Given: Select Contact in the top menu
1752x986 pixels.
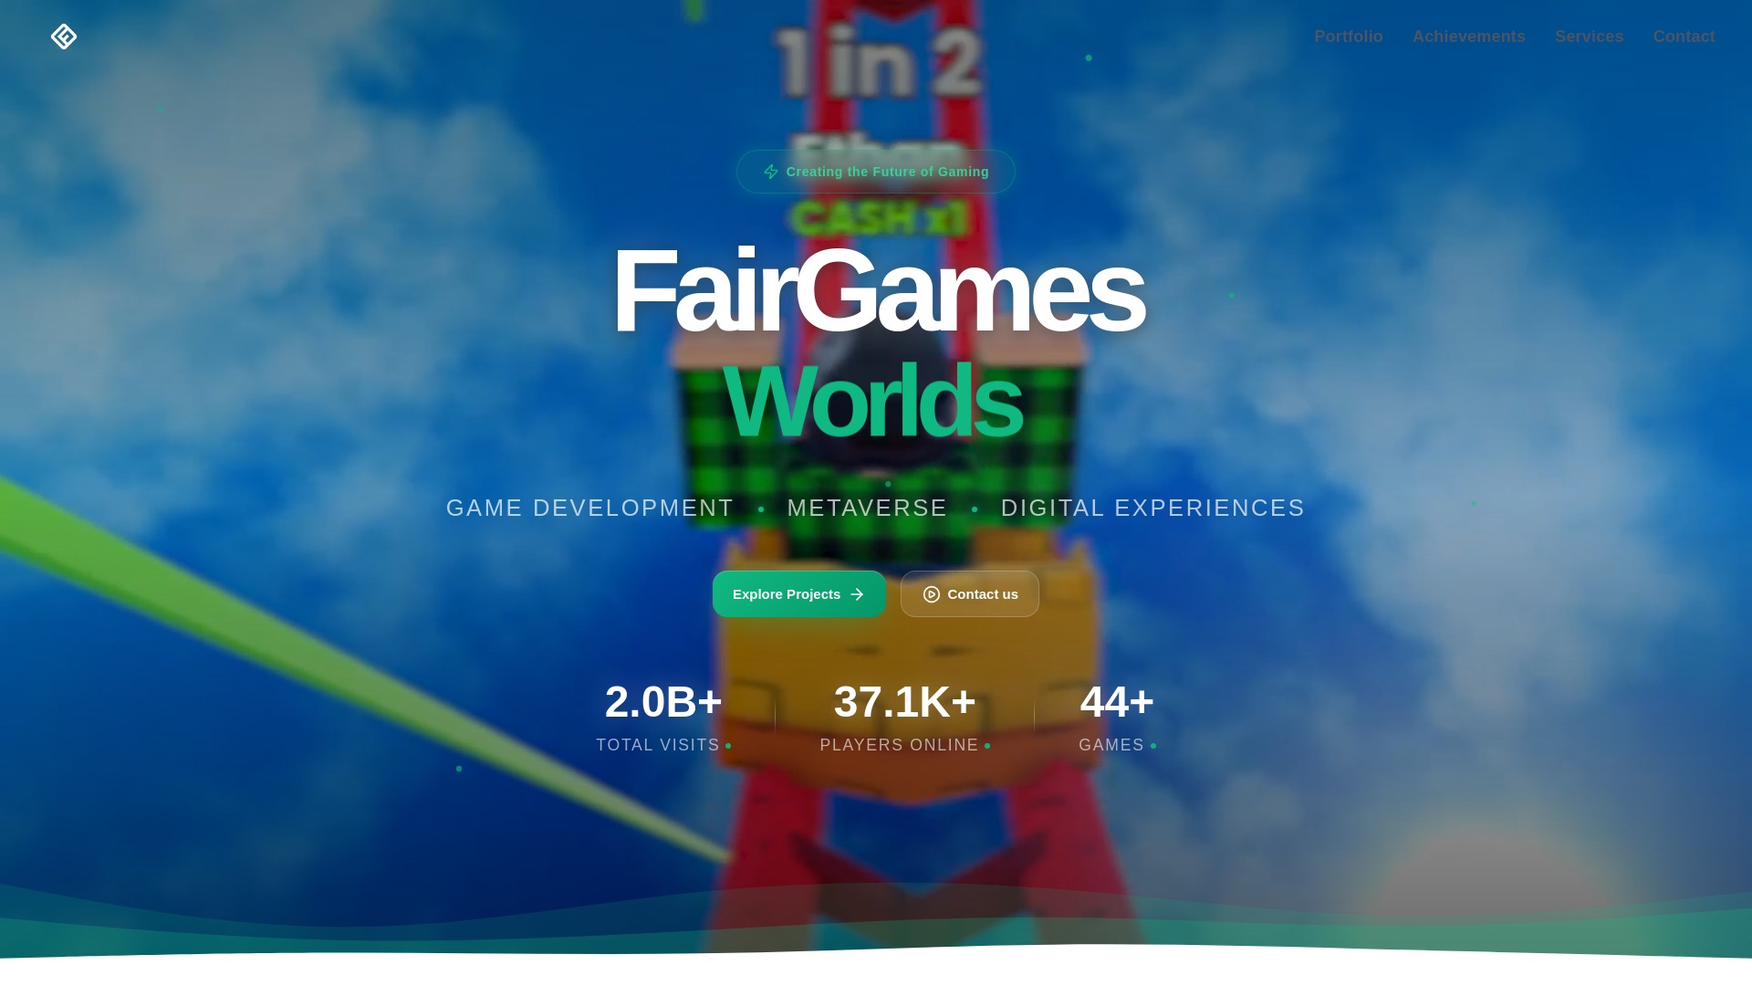Looking at the screenshot, I should (x=1684, y=37).
